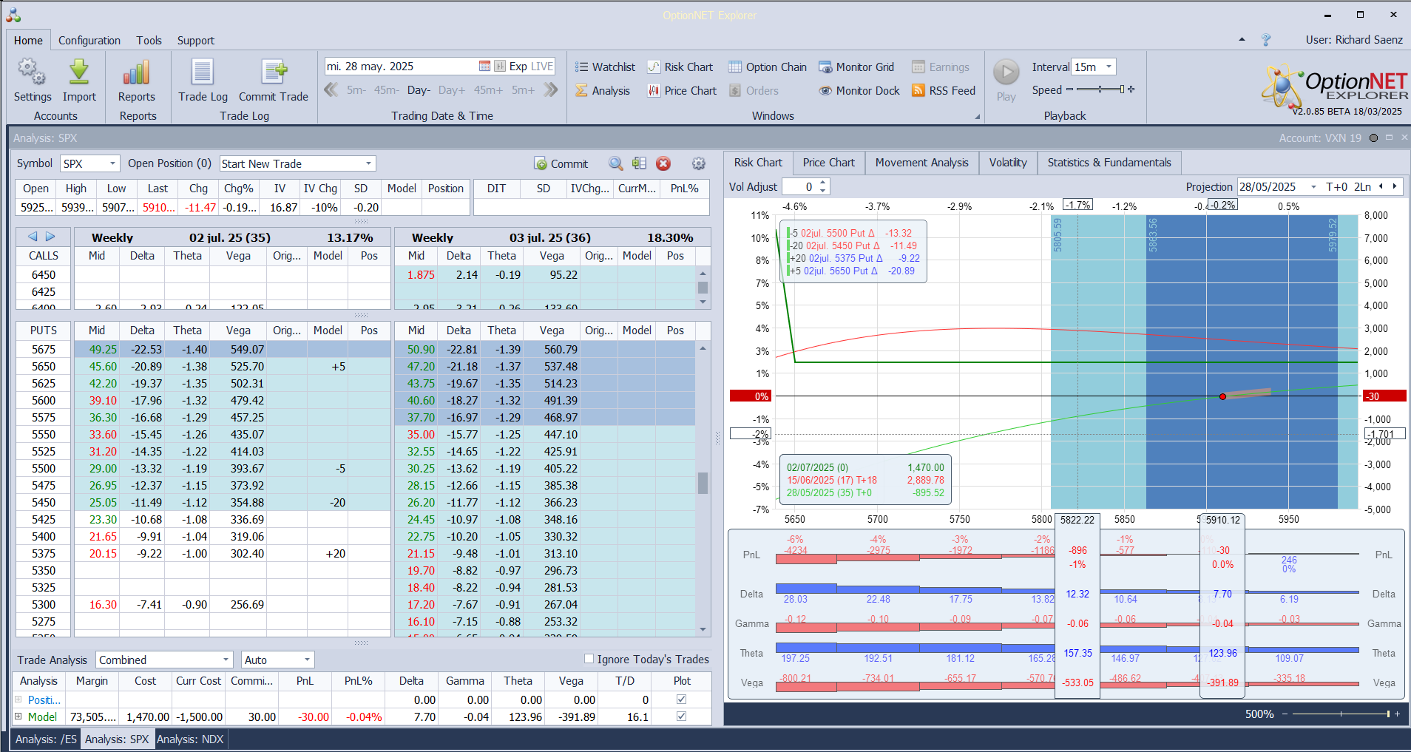
Task: Advance trading date with Day+
Action: [x=452, y=90]
